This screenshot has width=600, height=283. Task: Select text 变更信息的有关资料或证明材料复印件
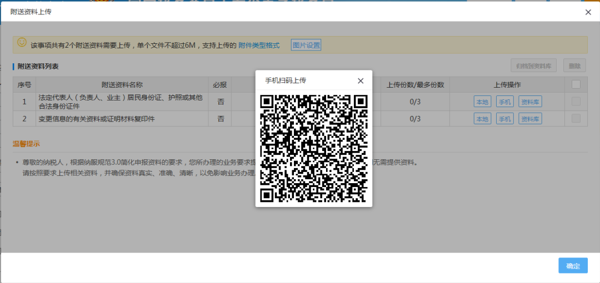(x=97, y=119)
